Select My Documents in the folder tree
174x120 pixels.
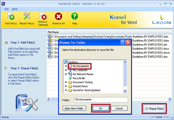pyautogui.click(x=81, y=66)
